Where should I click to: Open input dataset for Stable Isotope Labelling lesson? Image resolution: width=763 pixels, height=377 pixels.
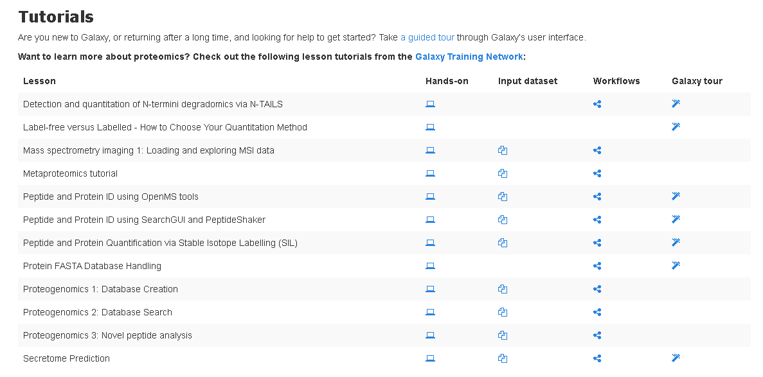click(503, 243)
